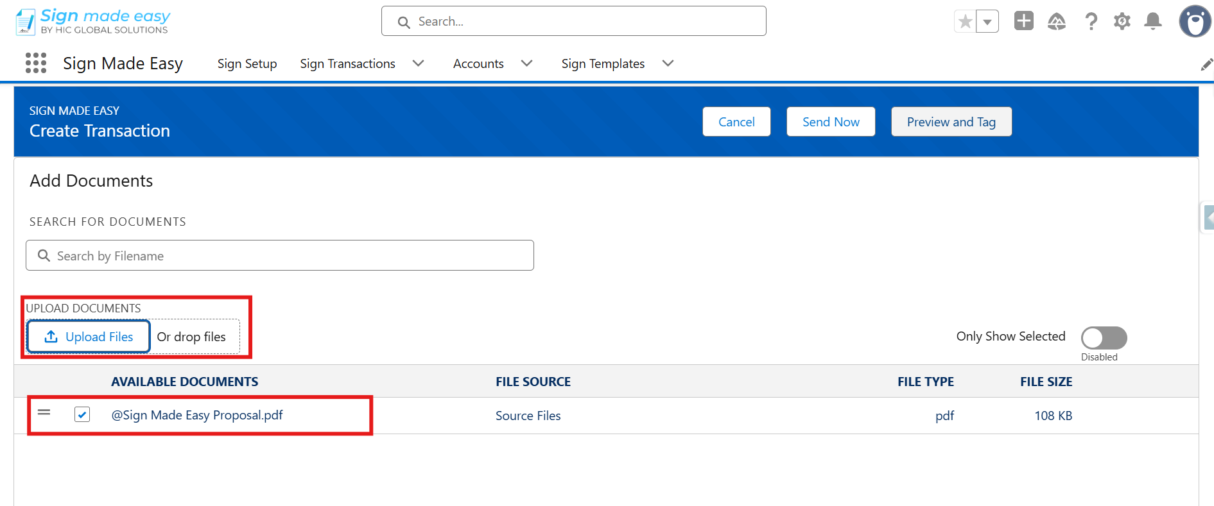Open the Trailhead guidance icon
This screenshot has width=1214, height=506.
click(x=1057, y=21)
